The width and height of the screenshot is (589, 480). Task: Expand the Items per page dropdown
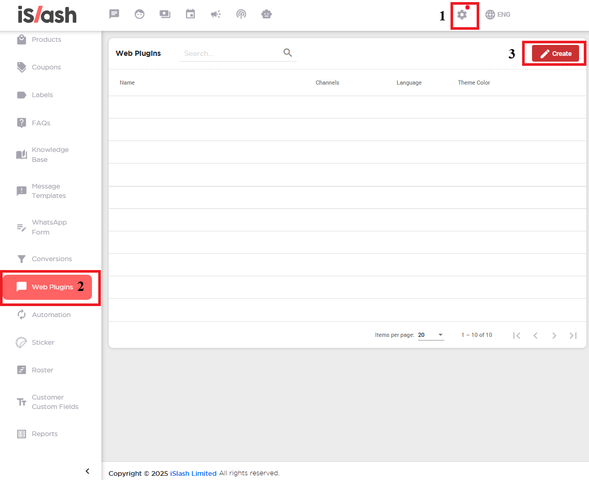(x=431, y=335)
